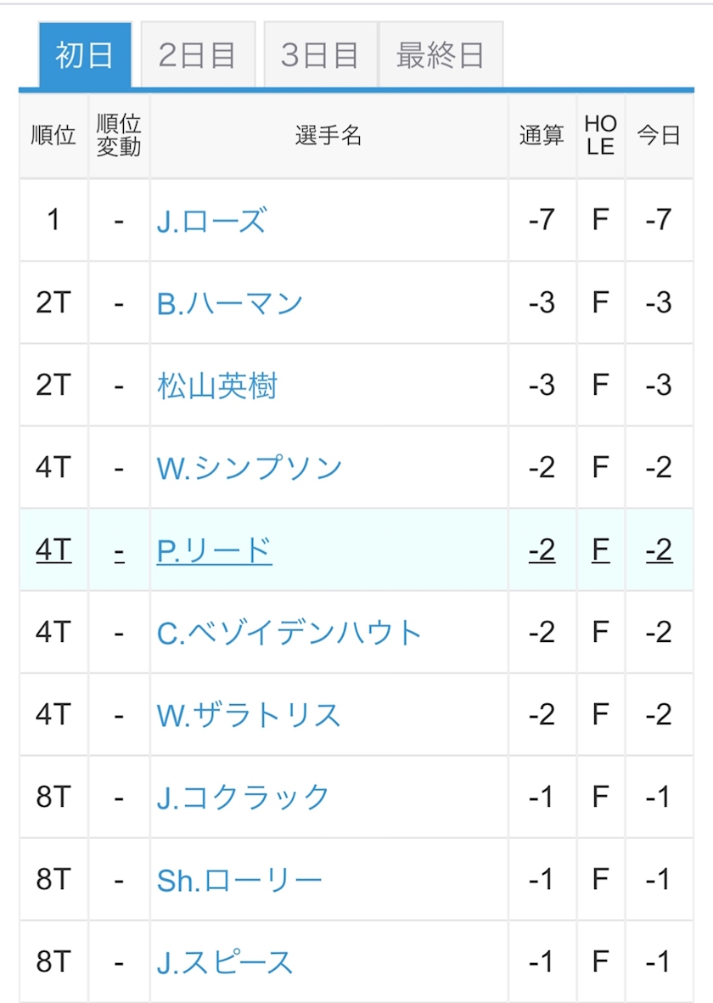The height and width of the screenshot is (1003, 713).
Task: Open Sh.ローリー player link
Action: (x=239, y=880)
